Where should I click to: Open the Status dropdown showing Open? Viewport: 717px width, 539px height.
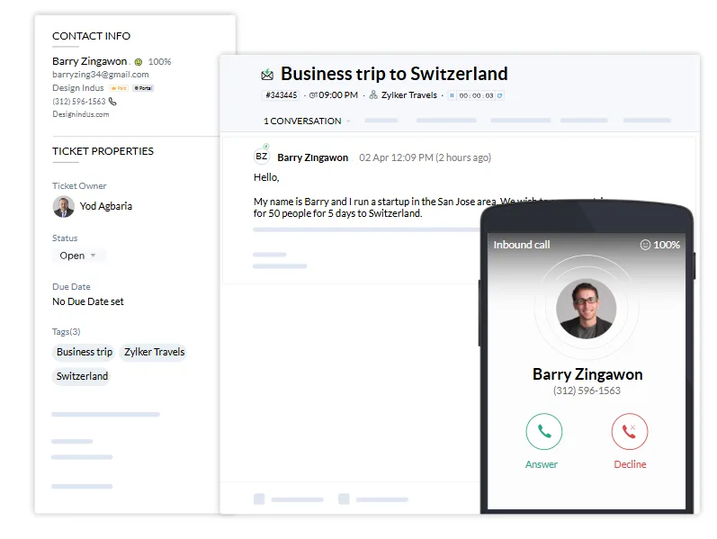click(78, 256)
